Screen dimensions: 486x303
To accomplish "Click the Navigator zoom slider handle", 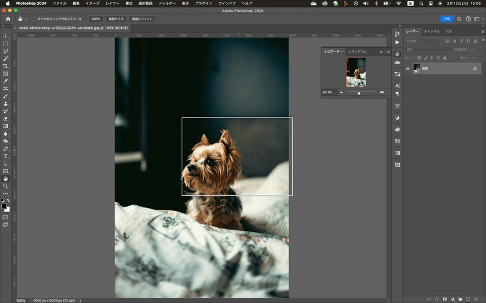I will click(358, 93).
